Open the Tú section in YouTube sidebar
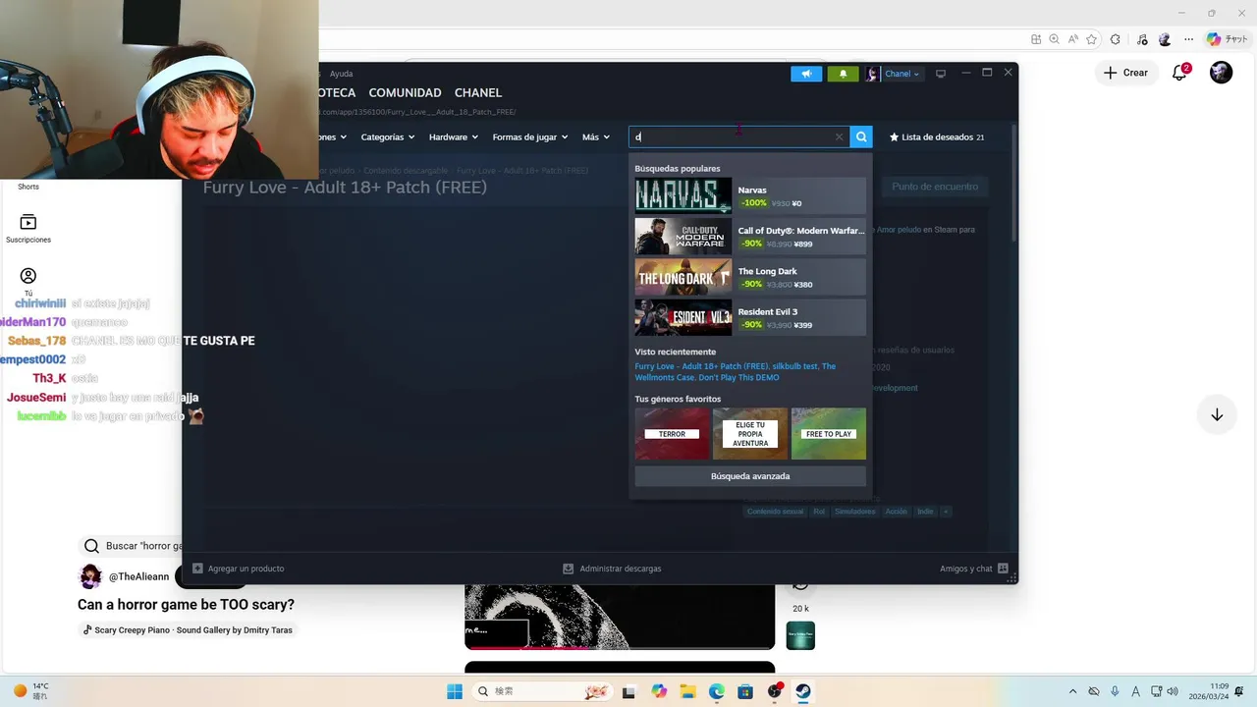Viewport: 1257px width, 707px height. tap(28, 281)
